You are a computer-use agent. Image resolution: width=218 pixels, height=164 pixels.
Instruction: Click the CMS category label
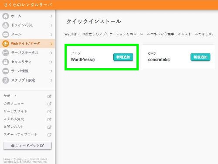152,53
